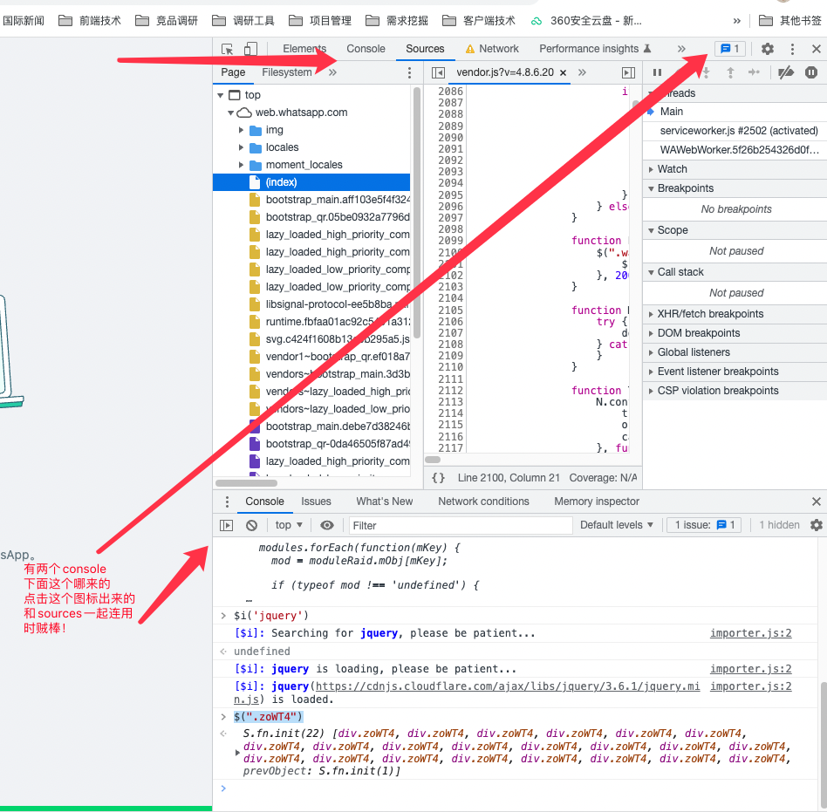Switch to the Network tab
827x812 pixels.
pos(493,49)
